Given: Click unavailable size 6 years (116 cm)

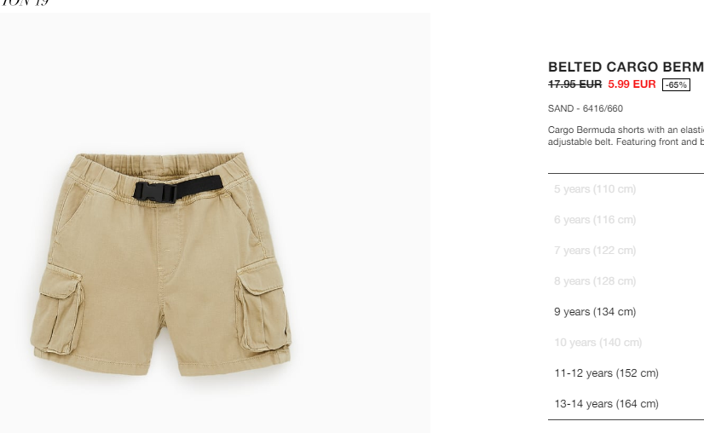Looking at the screenshot, I should pyautogui.click(x=595, y=220).
